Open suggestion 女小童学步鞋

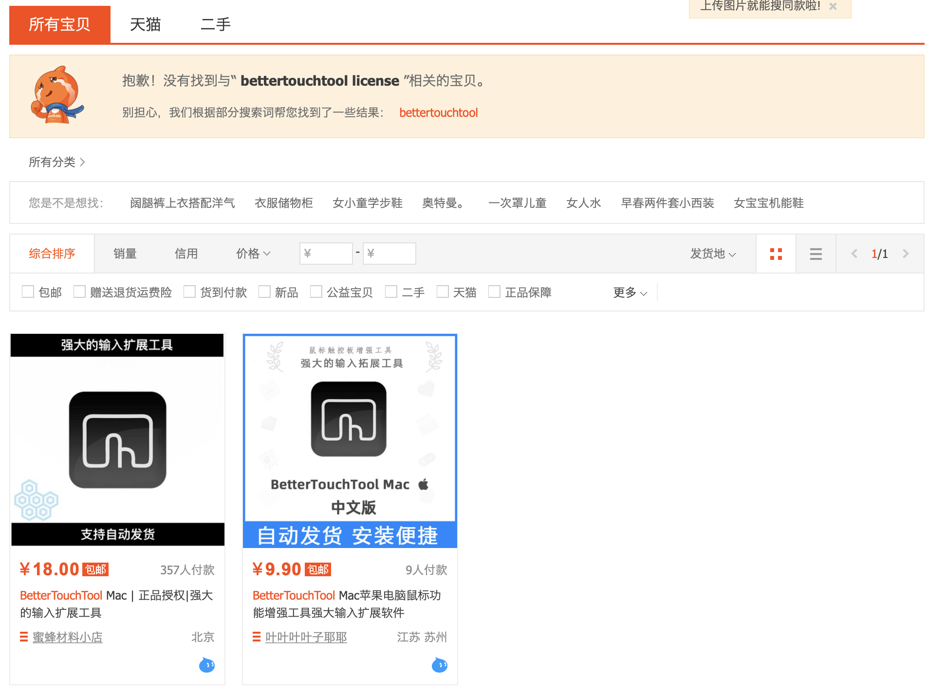pyautogui.click(x=368, y=203)
